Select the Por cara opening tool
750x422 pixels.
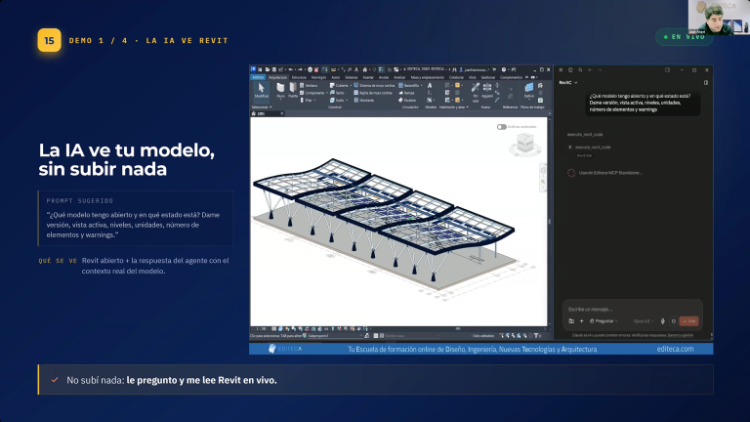click(x=475, y=93)
